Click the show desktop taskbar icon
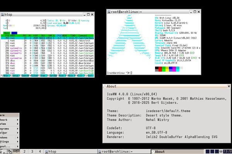 (4, 151)
